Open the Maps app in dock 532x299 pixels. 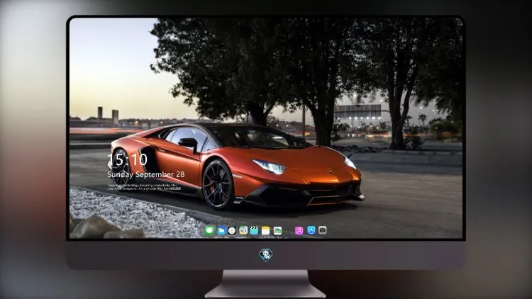coord(243,230)
